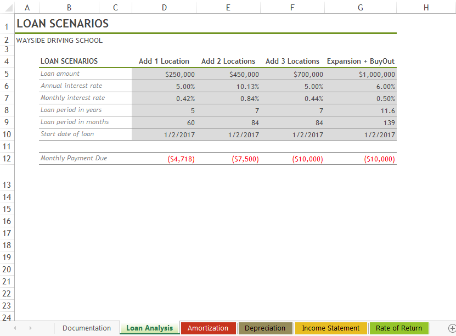Select column B by clicking its header
Screen dimensions: 456x336
click(x=69, y=8)
